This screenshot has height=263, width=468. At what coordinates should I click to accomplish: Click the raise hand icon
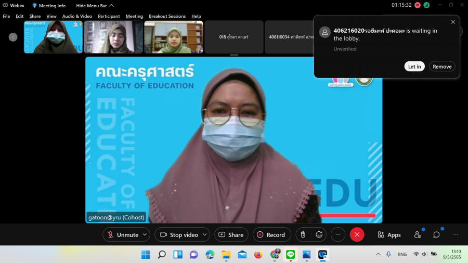[x=303, y=235]
